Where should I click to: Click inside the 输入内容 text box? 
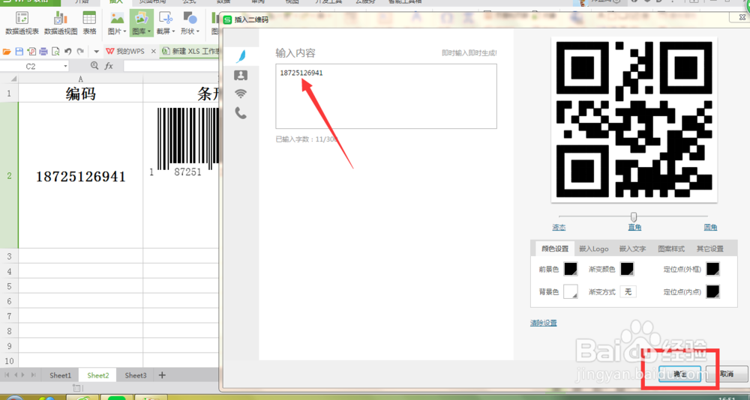click(386, 96)
